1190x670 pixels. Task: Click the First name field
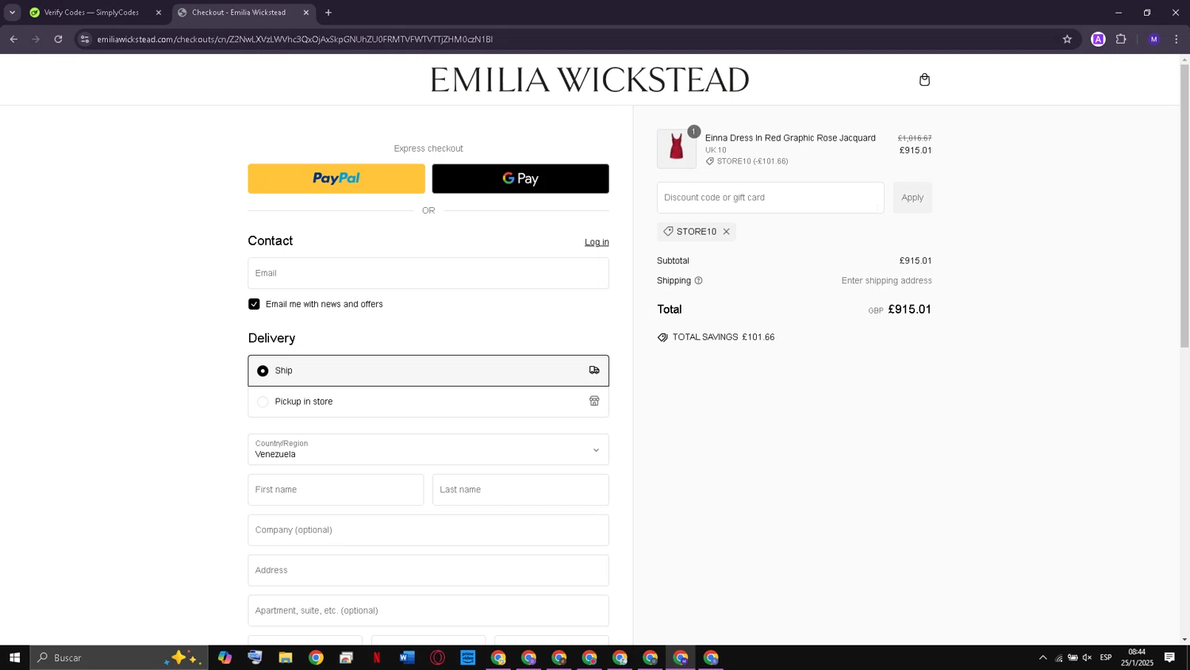click(x=336, y=490)
